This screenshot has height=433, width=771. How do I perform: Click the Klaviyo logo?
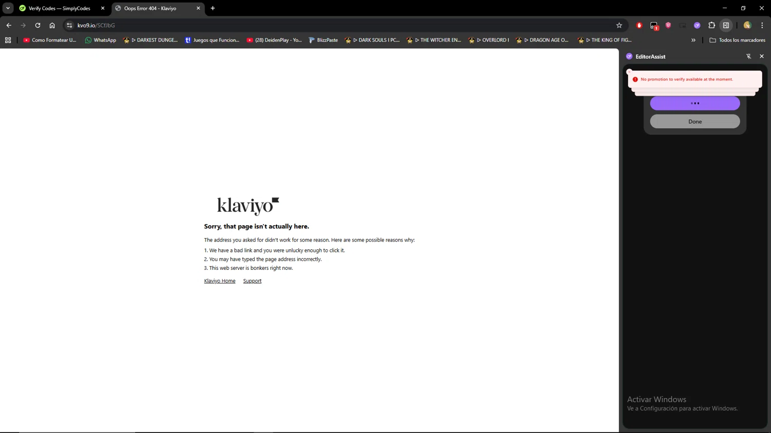[x=248, y=206]
